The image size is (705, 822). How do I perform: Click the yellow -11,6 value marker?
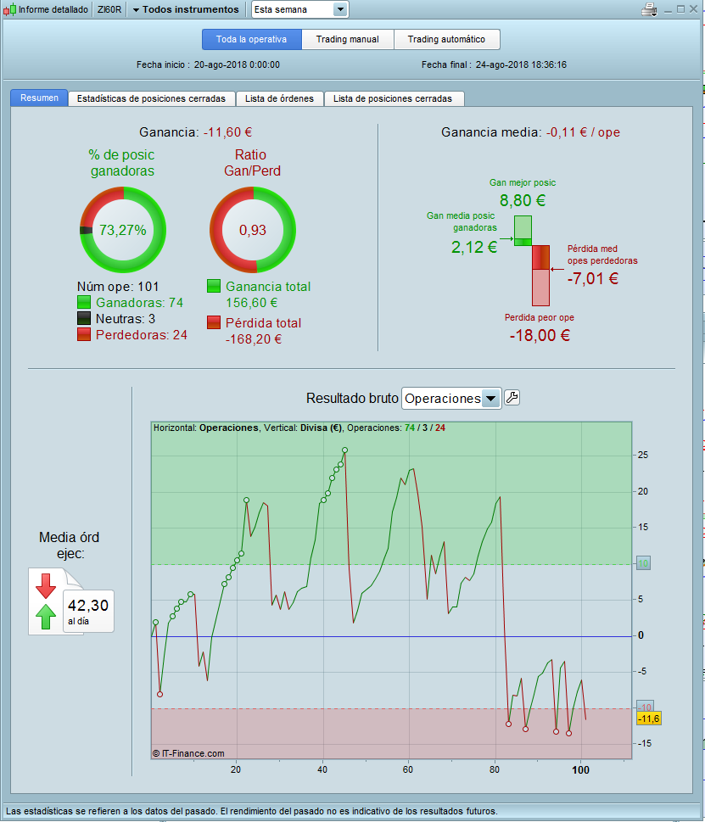pyautogui.click(x=649, y=719)
